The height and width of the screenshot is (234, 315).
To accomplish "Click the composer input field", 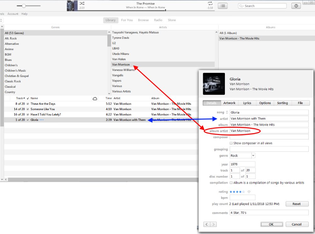I will click(x=269, y=137).
